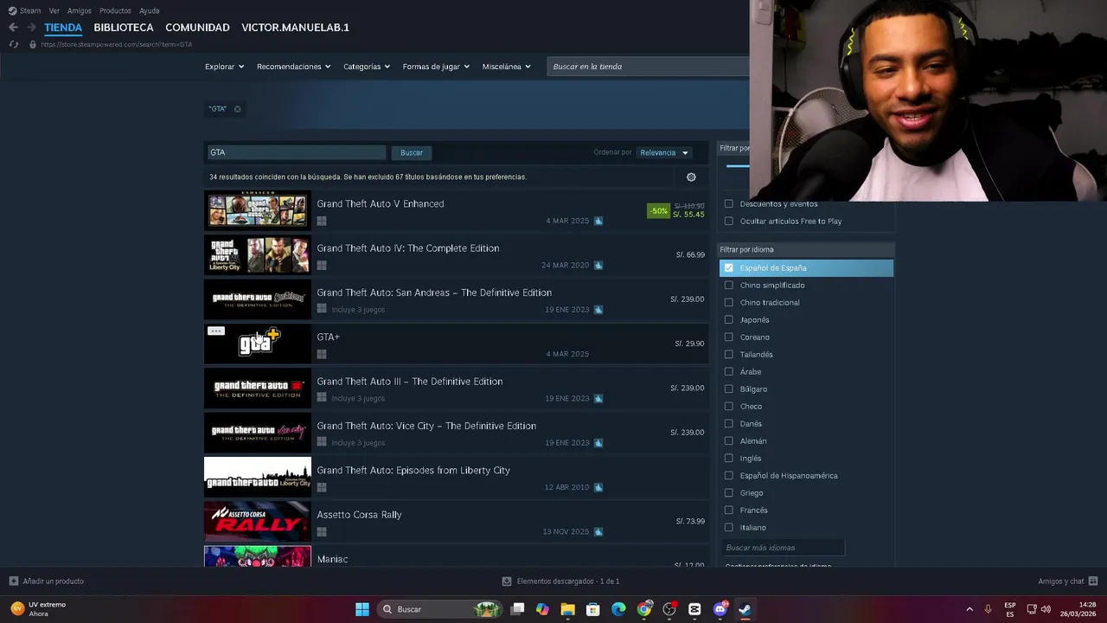1107x623 pixels.
Task: Click Windows platform icon on Assetto Corsa Rally row
Action: point(322,532)
